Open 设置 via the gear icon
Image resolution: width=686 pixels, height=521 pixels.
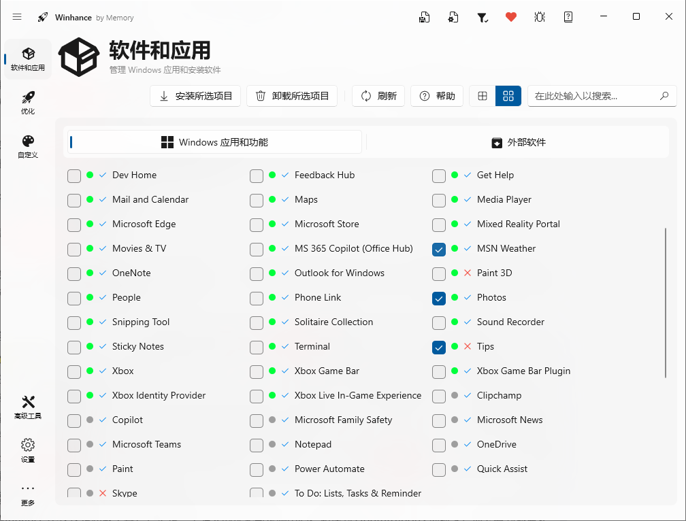pyautogui.click(x=27, y=450)
